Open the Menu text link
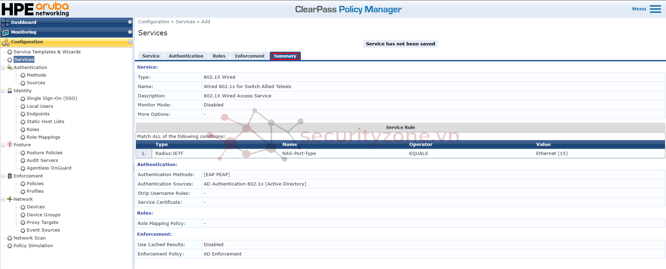The image size is (666, 269). pyautogui.click(x=639, y=9)
